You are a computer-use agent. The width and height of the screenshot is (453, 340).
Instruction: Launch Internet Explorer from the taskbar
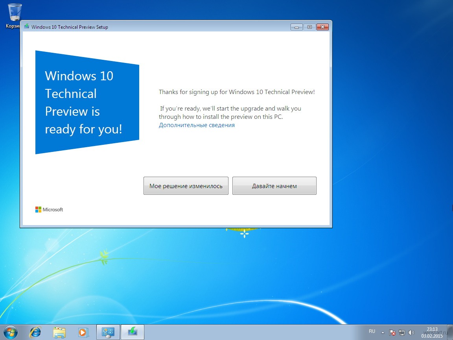pyautogui.click(x=35, y=332)
